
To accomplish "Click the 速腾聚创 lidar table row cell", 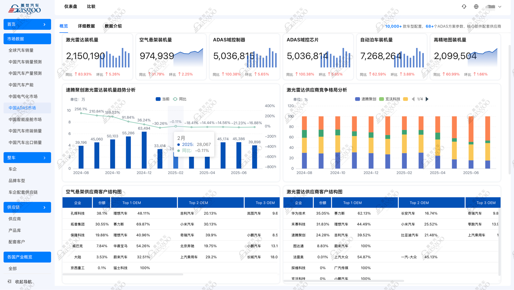I will coord(298,235).
